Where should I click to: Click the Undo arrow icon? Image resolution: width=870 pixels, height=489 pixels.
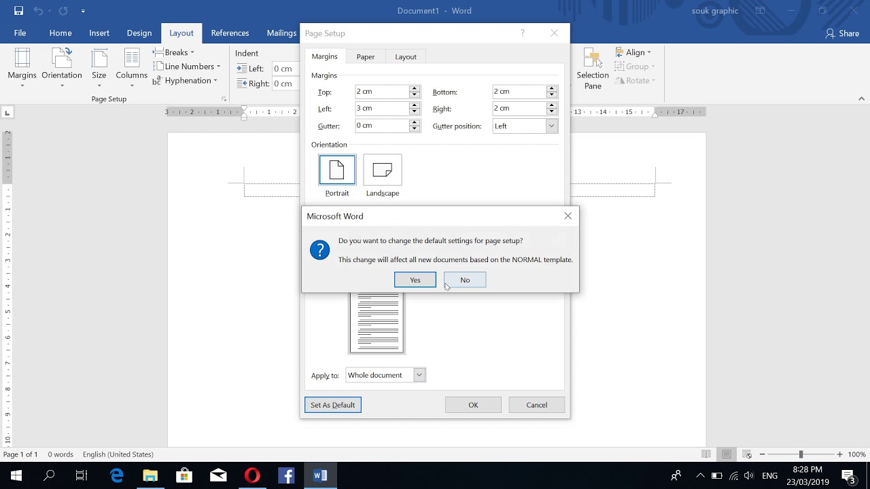[x=39, y=11]
